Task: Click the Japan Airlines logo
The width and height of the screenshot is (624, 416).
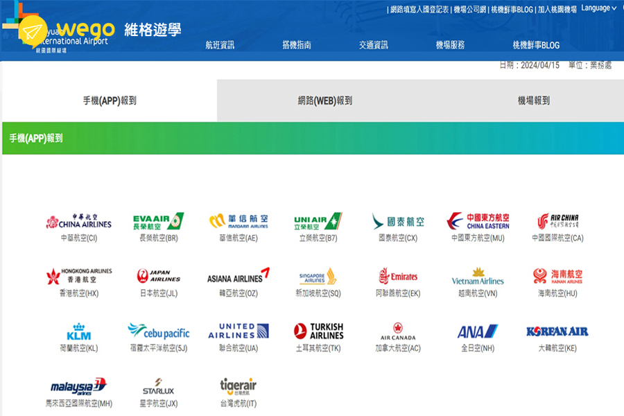Action: point(158,276)
